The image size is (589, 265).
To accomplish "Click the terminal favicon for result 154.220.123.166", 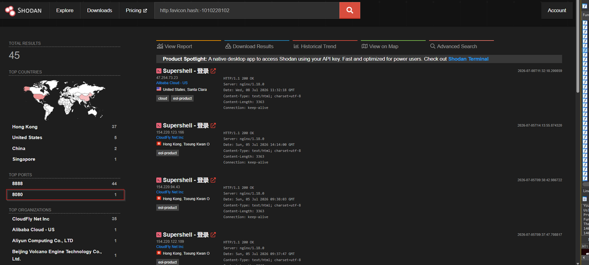I will pos(159,126).
